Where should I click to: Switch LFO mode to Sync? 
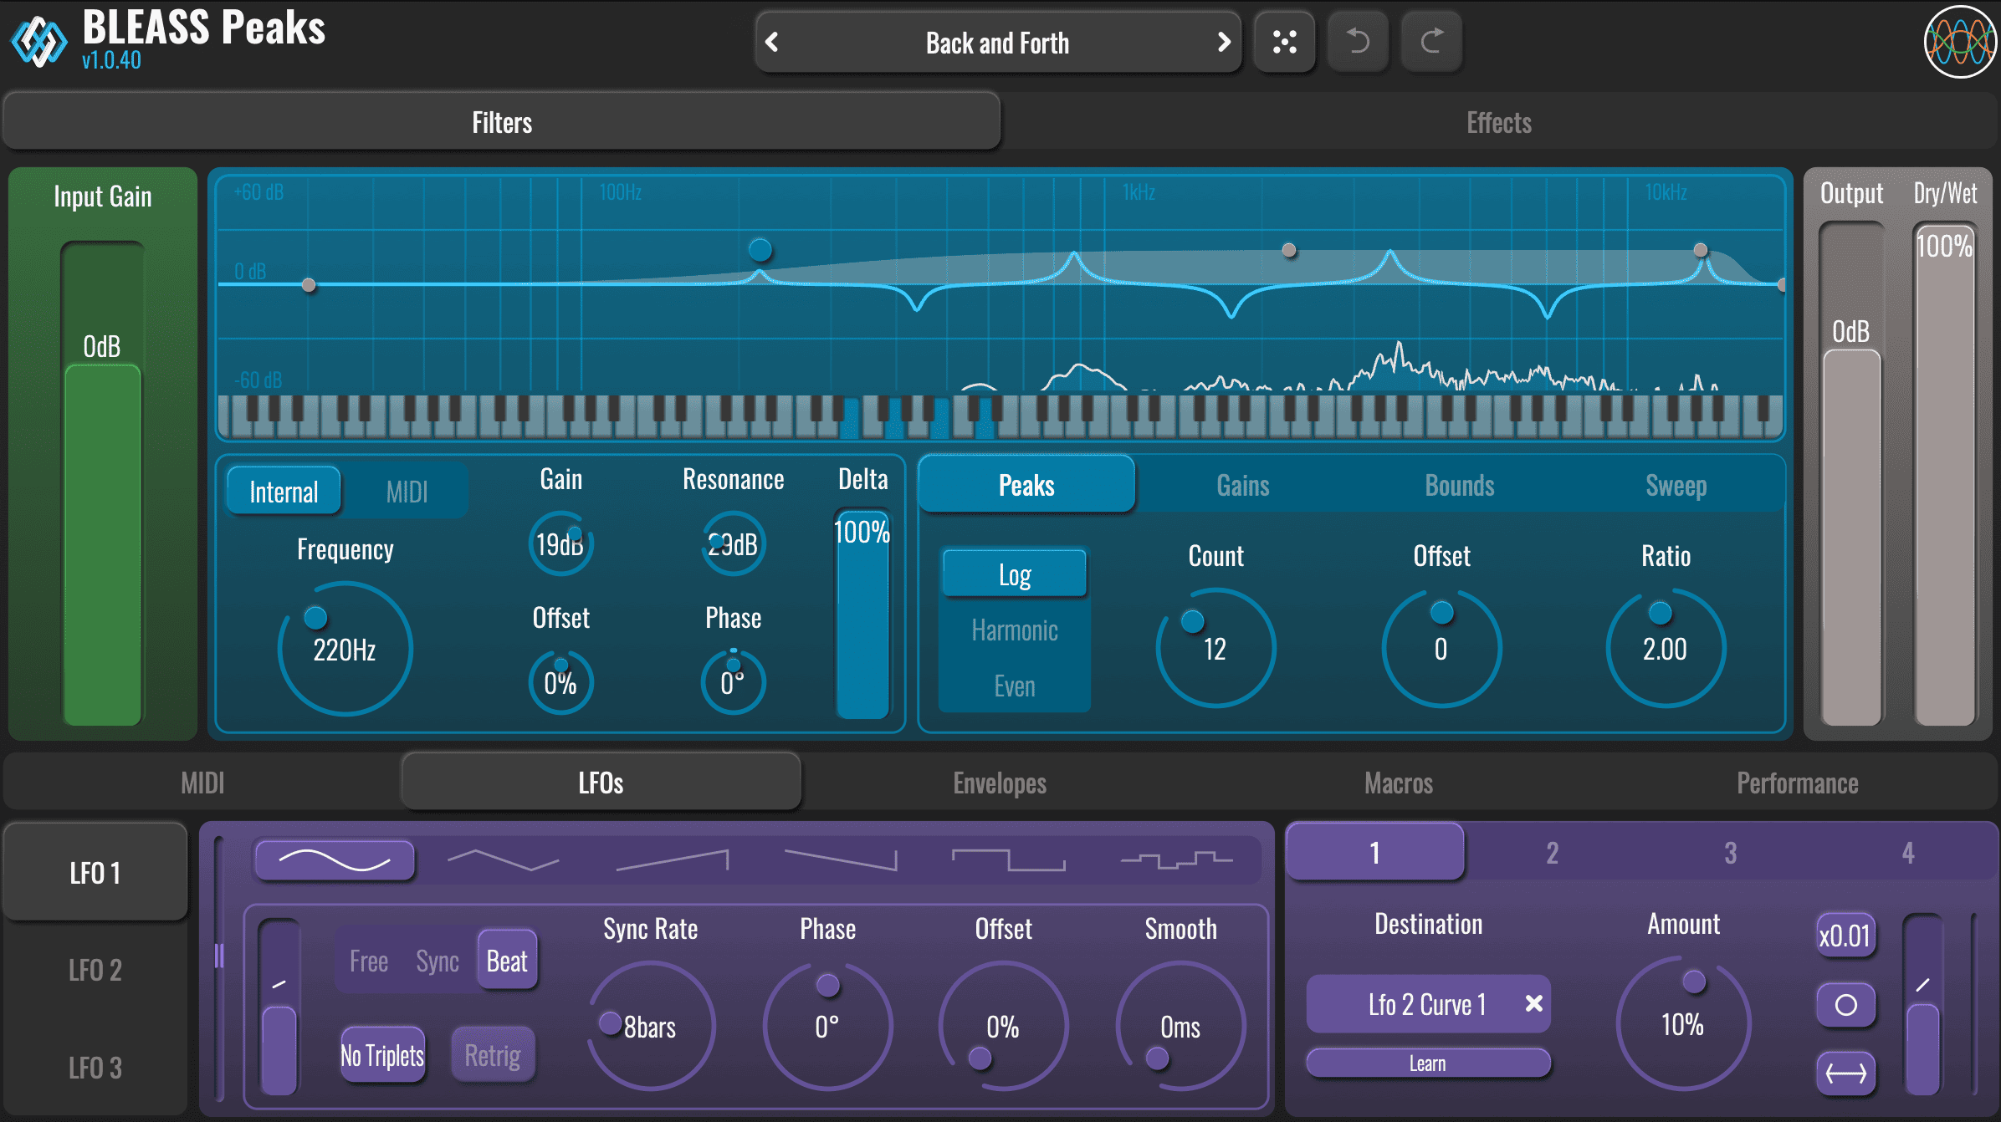coord(437,961)
